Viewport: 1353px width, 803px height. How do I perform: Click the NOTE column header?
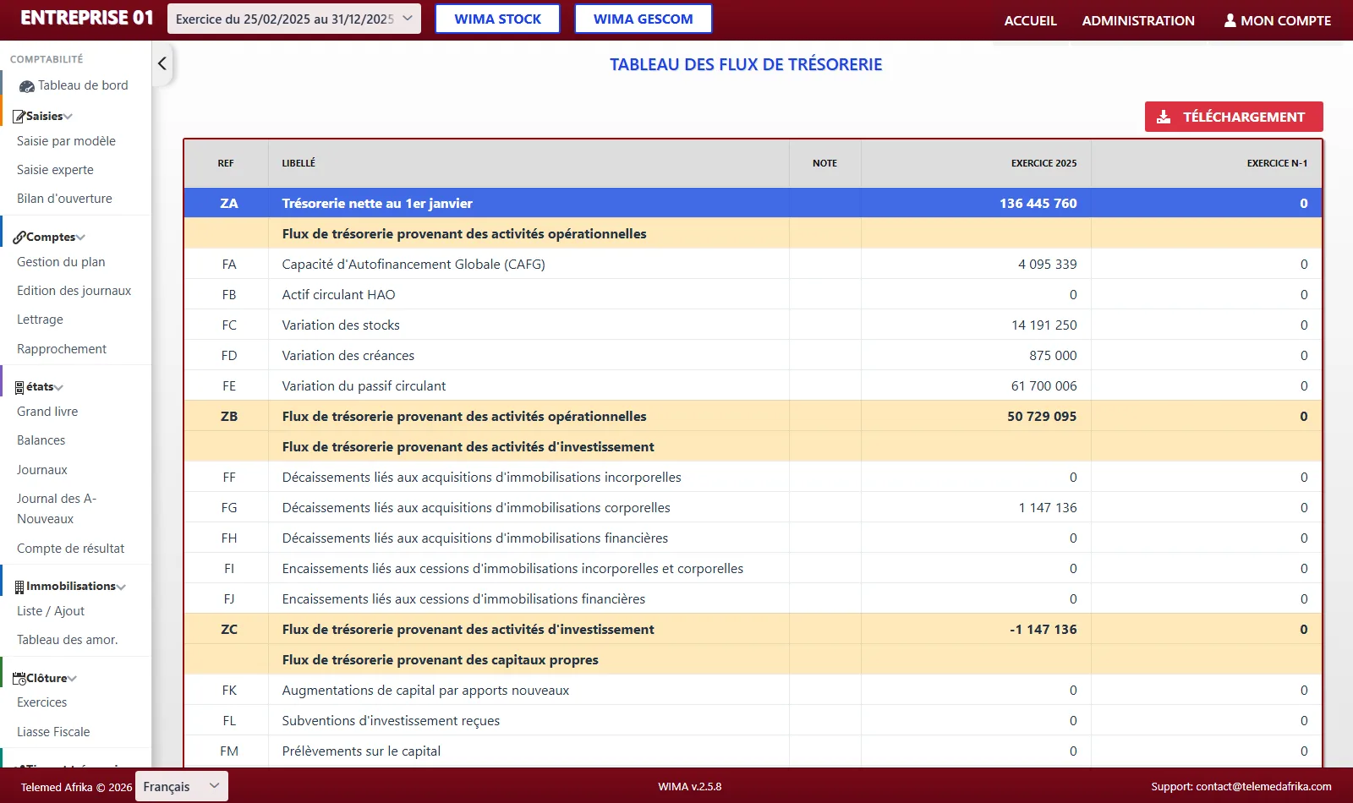[824, 163]
